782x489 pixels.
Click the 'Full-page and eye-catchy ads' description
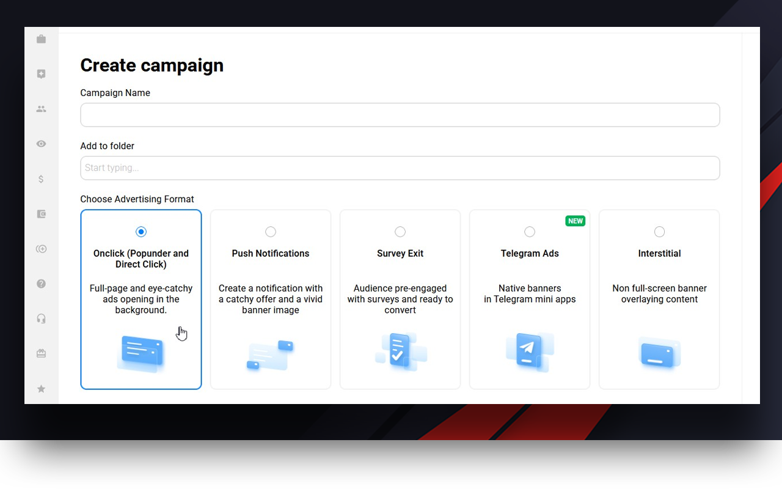[141, 300]
